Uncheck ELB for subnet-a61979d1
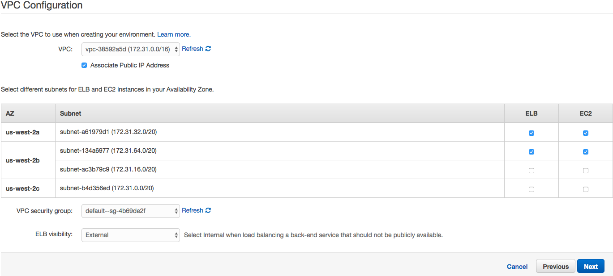This screenshot has width=613, height=276. pos(532,133)
